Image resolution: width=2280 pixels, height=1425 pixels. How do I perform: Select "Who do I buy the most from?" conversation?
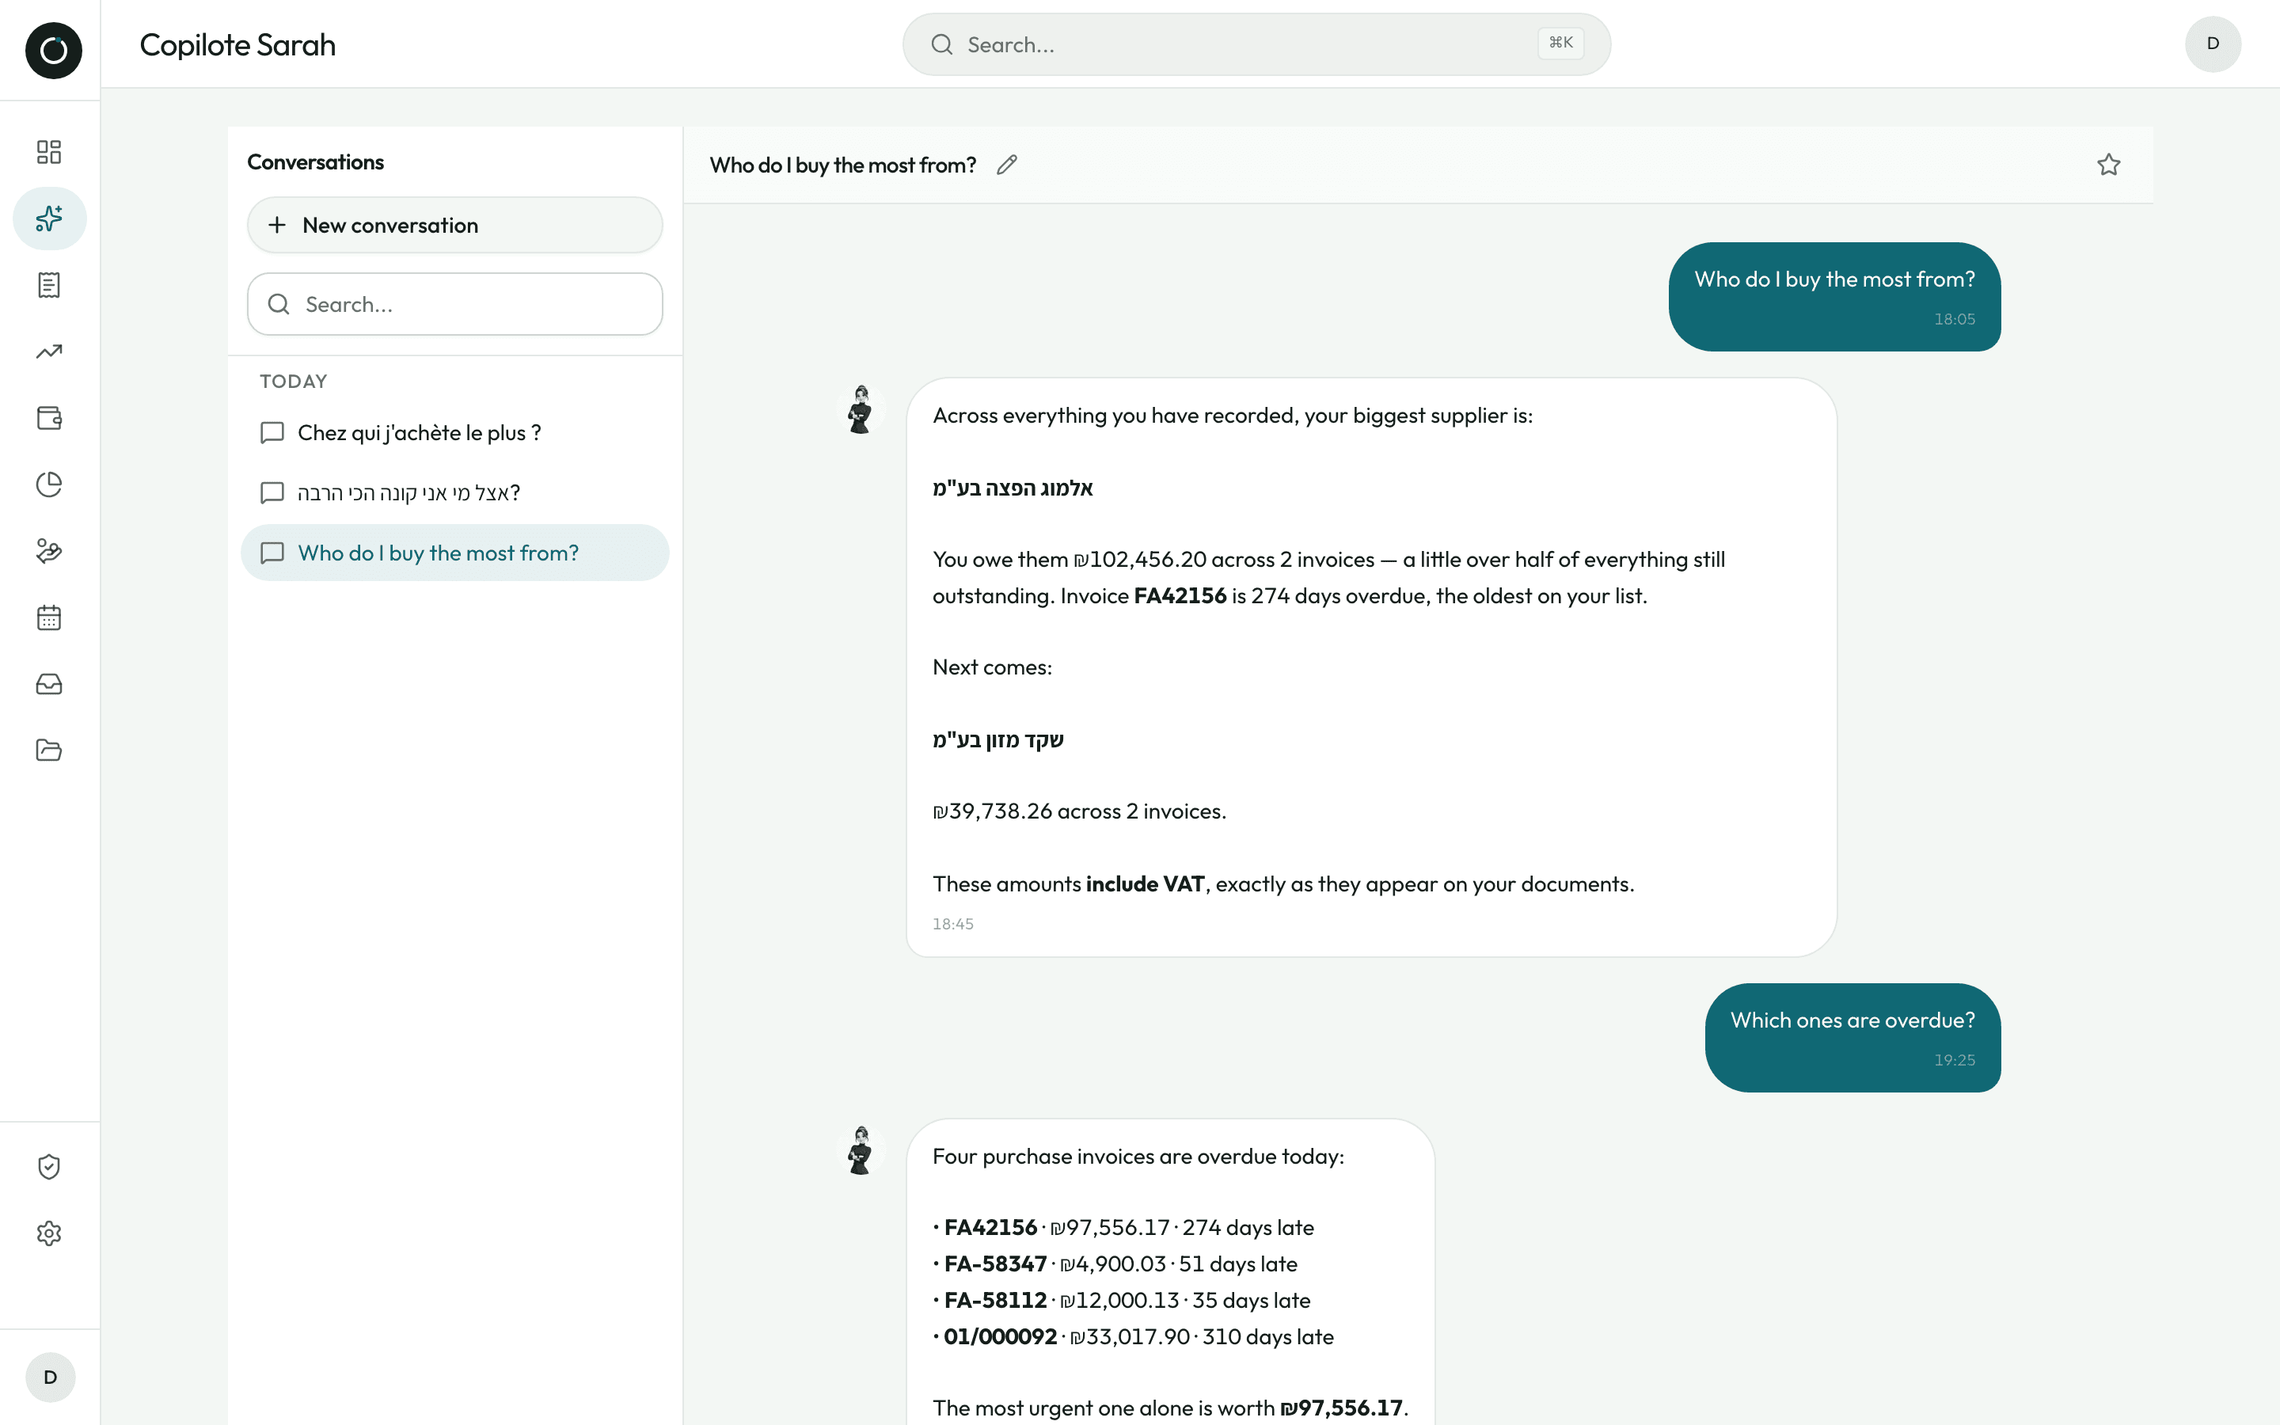point(455,553)
